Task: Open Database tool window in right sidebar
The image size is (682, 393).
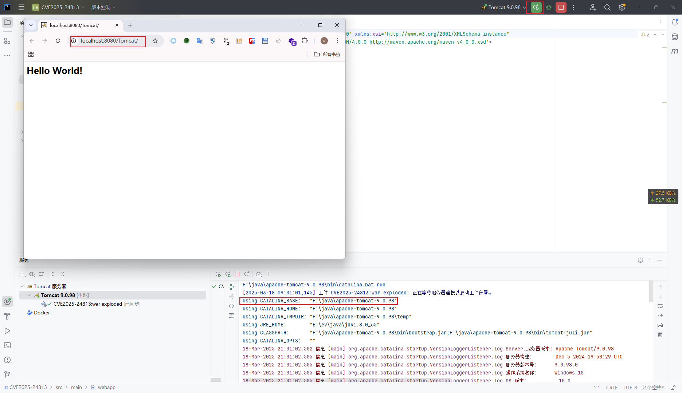Action: (675, 37)
